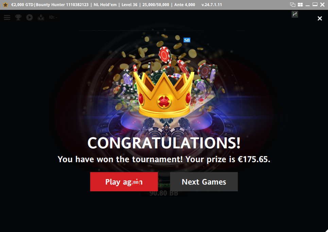Click the tile tables grid icon
The image size is (328, 232).
coord(300,5)
